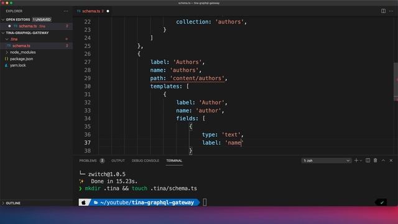
Task: Collapse the Open Editors section
Action: (x=3, y=19)
